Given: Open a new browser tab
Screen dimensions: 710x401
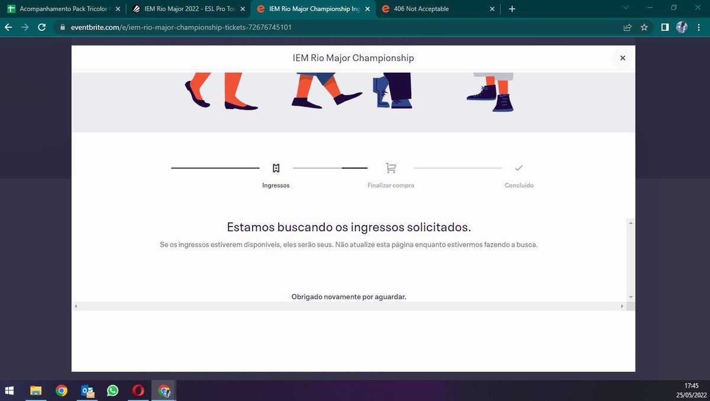Looking at the screenshot, I should click(x=512, y=9).
